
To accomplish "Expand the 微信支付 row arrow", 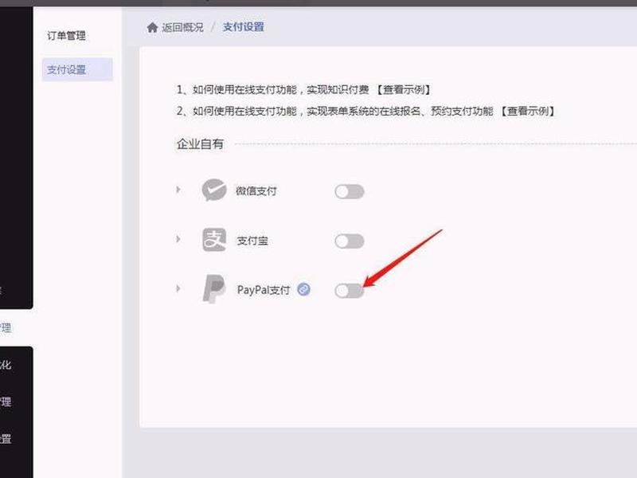I will pos(178,190).
